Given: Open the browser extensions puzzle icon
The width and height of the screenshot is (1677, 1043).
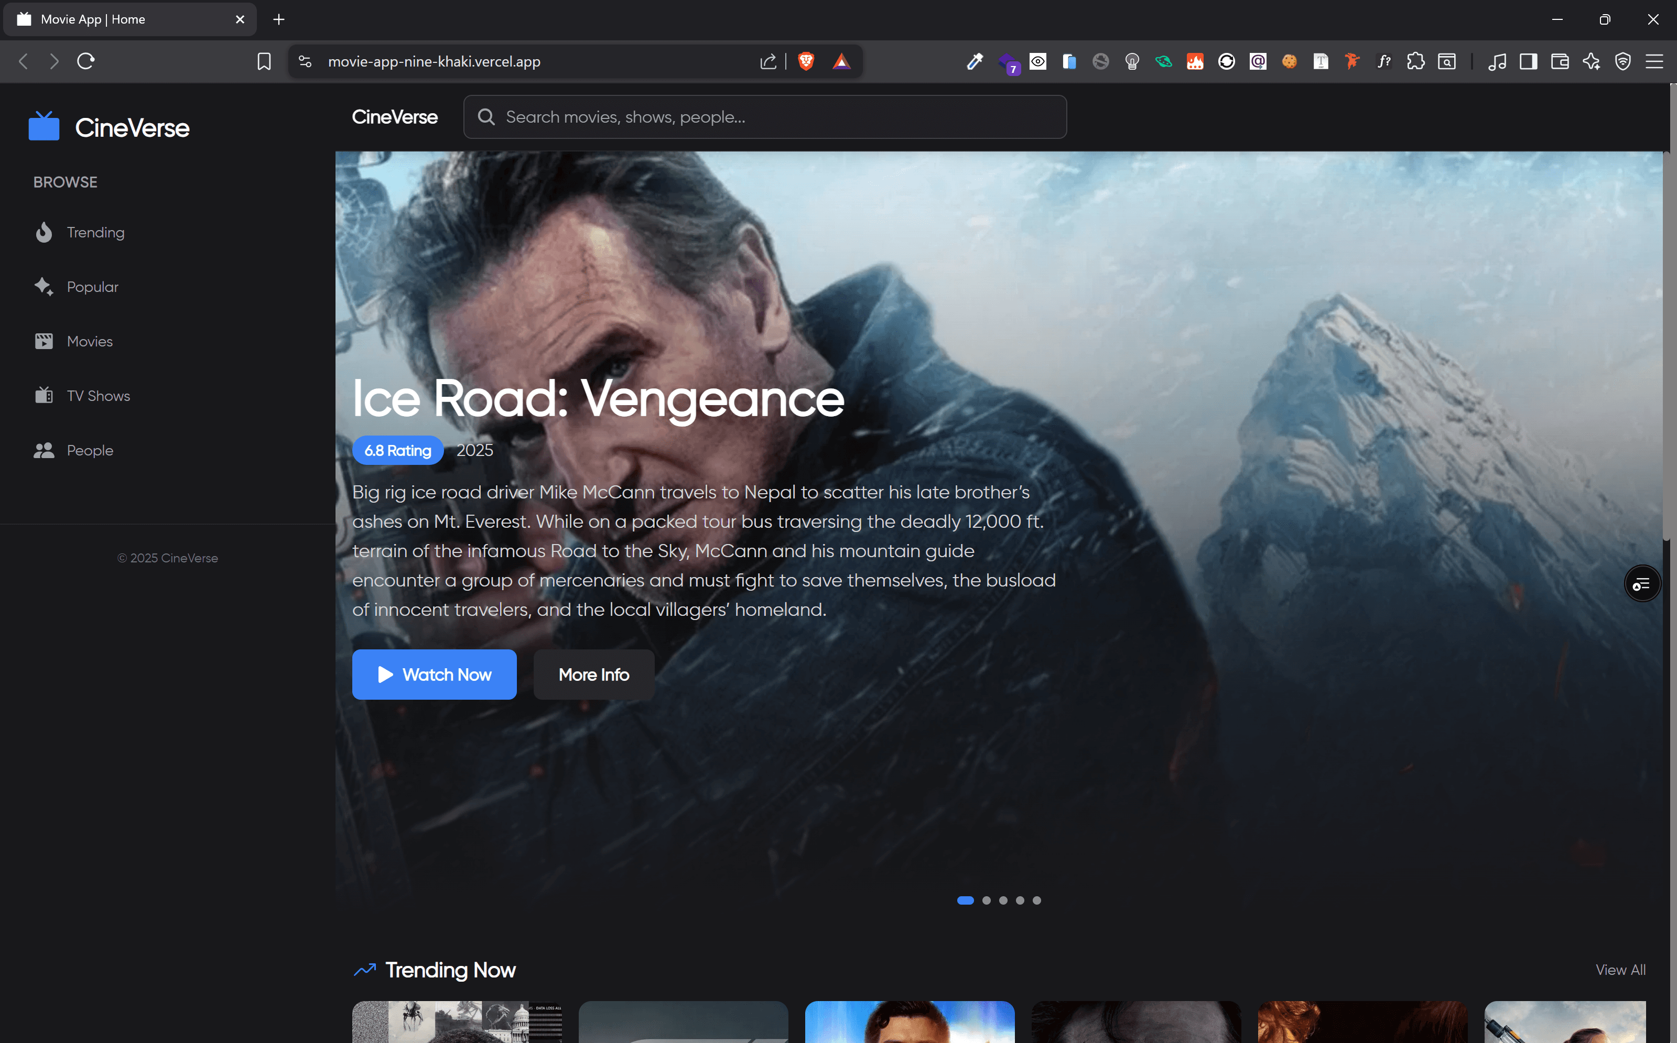Looking at the screenshot, I should (x=1415, y=61).
